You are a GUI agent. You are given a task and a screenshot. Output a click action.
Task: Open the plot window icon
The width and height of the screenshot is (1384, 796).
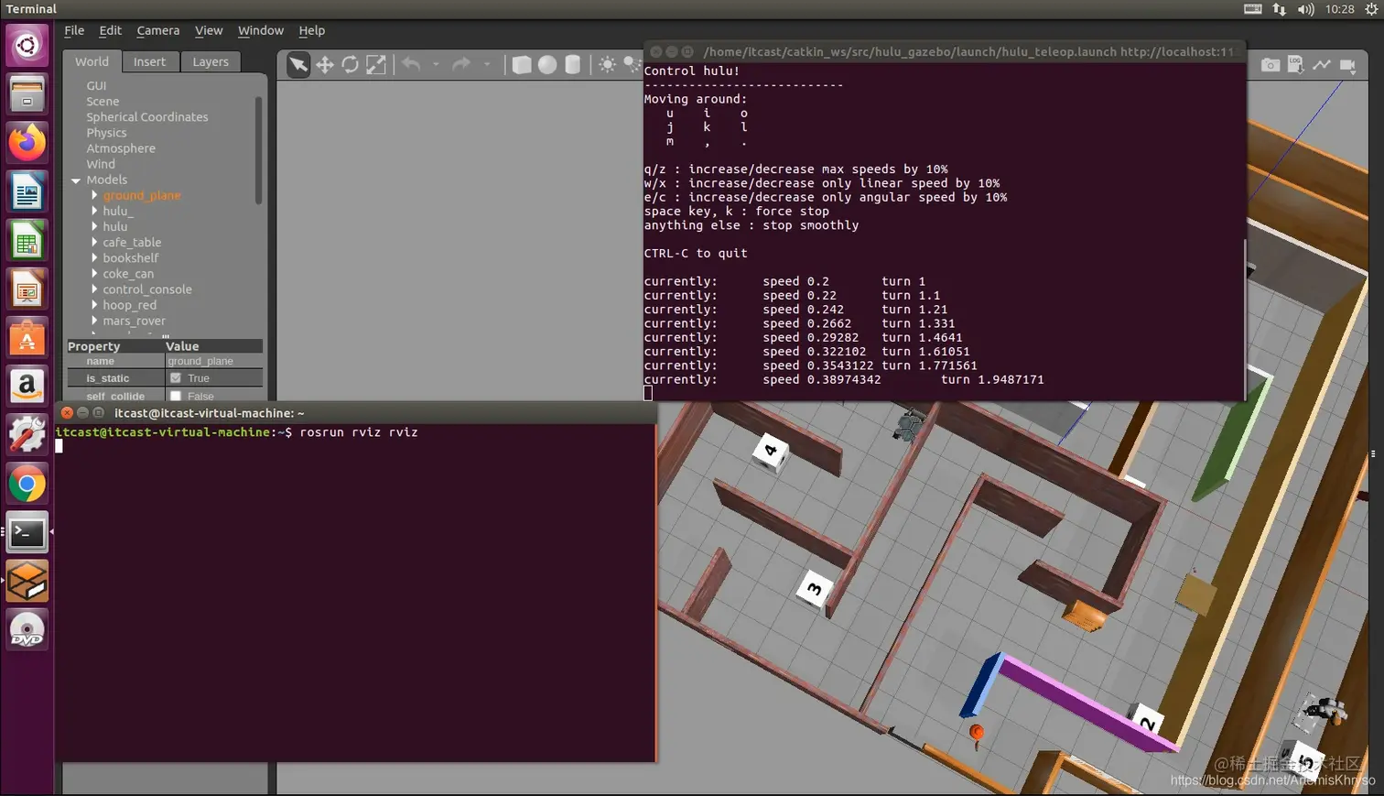coord(1321,65)
